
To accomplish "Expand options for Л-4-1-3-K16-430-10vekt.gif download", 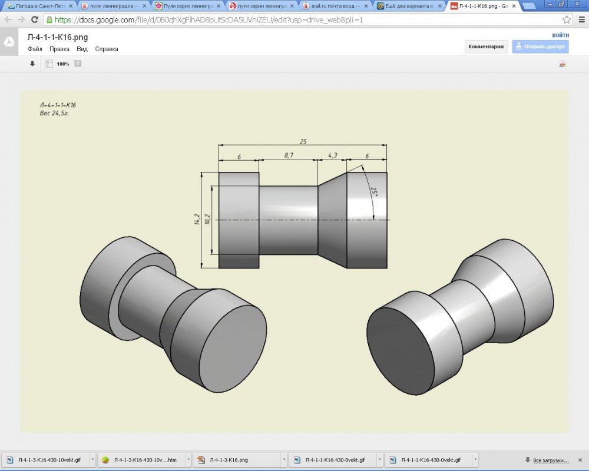I will 92,460.
